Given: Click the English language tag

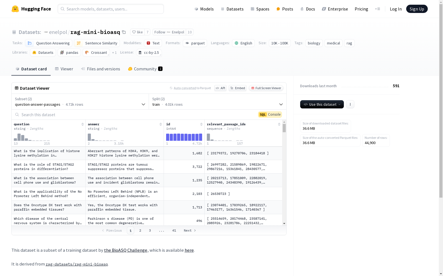Looking at the screenshot, I should [x=243, y=43].
